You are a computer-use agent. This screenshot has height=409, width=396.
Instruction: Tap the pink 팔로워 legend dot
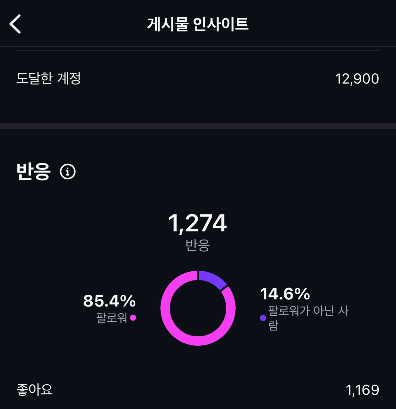pyautogui.click(x=133, y=317)
